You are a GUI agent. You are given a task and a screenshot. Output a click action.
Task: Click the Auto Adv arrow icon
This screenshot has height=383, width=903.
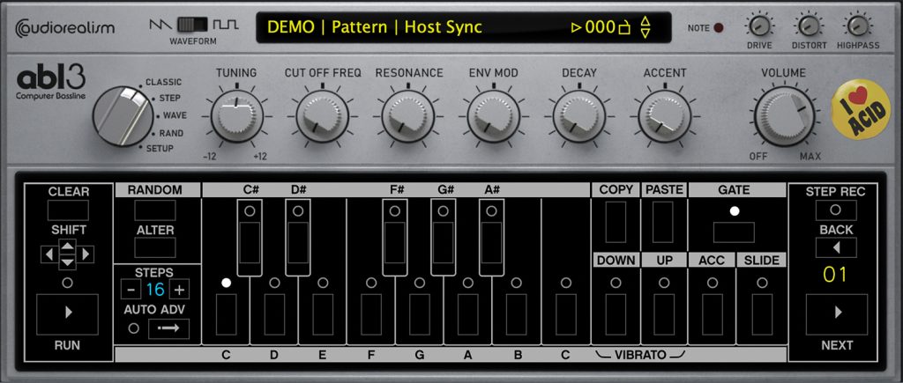168,328
